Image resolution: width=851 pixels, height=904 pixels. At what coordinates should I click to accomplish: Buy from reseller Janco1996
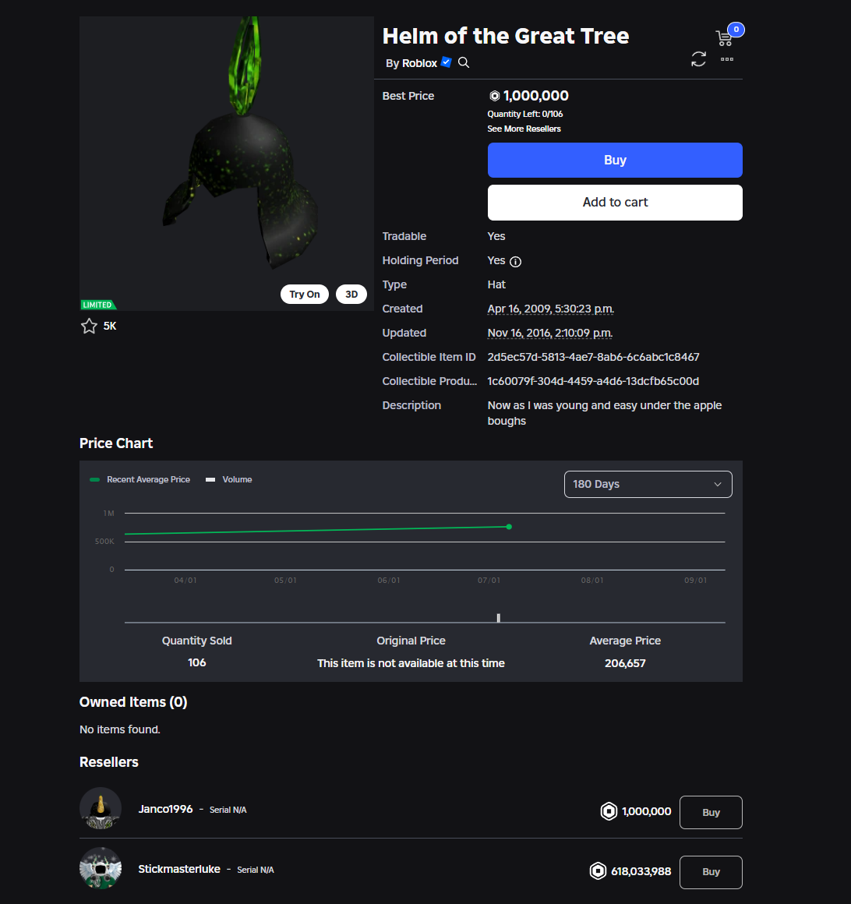tap(710, 812)
